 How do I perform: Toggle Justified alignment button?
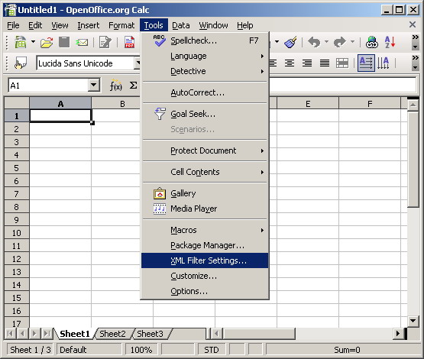click(x=325, y=63)
